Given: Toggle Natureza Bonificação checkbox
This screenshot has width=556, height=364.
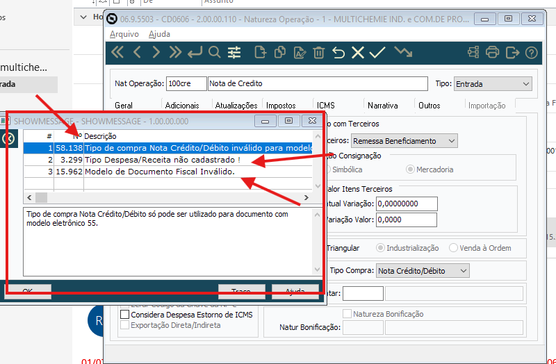Looking at the screenshot, I should [347, 314].
